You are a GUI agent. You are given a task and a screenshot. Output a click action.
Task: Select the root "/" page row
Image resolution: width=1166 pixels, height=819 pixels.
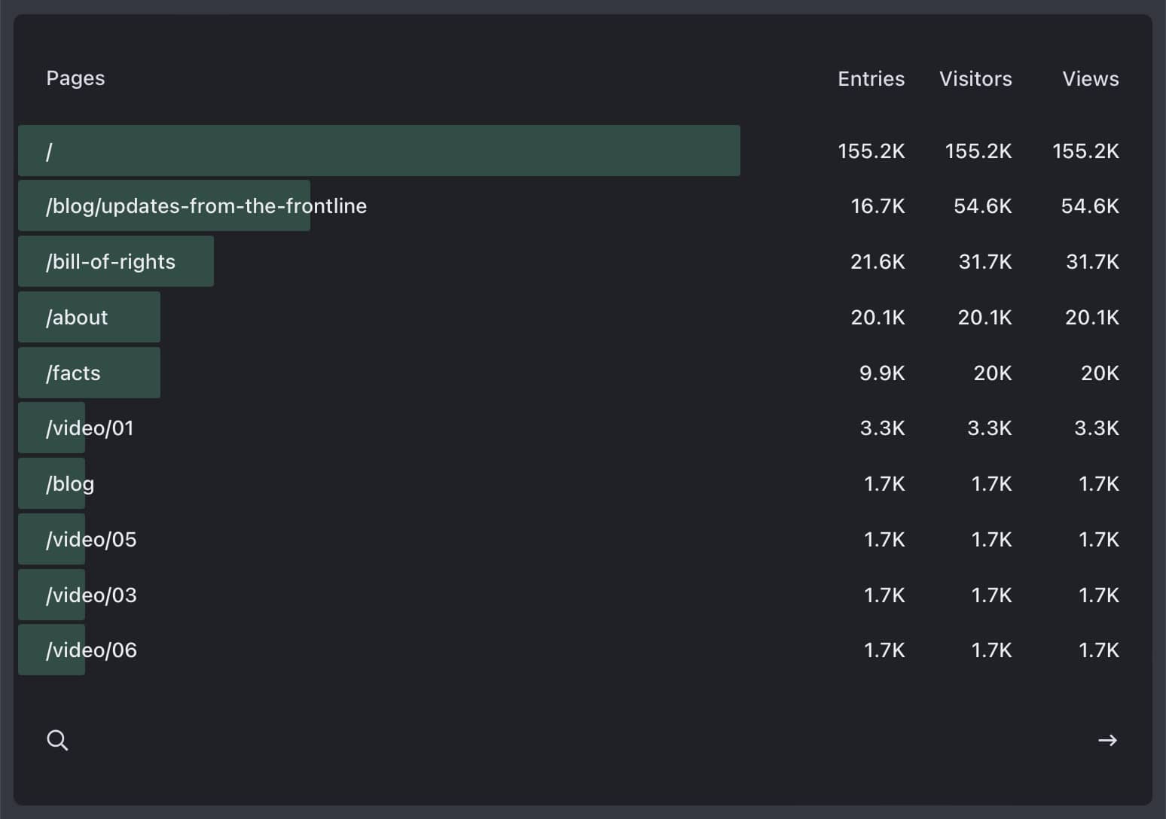pyautogui.click(x=50, y=151)
